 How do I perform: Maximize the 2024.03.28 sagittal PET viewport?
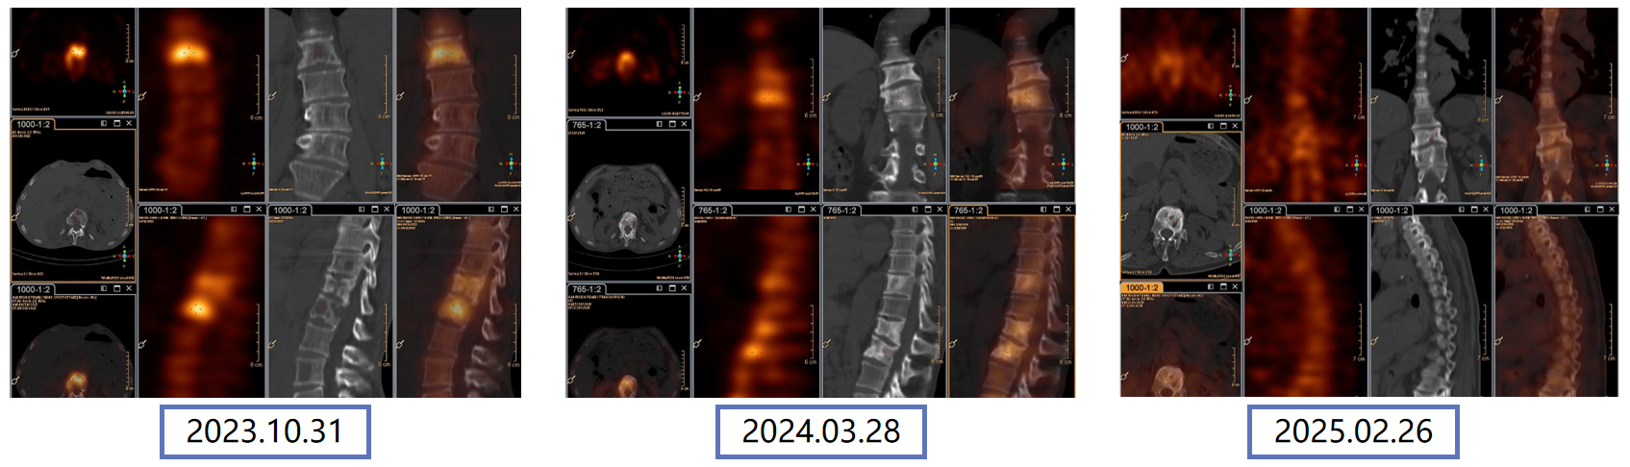click(800, 210)
